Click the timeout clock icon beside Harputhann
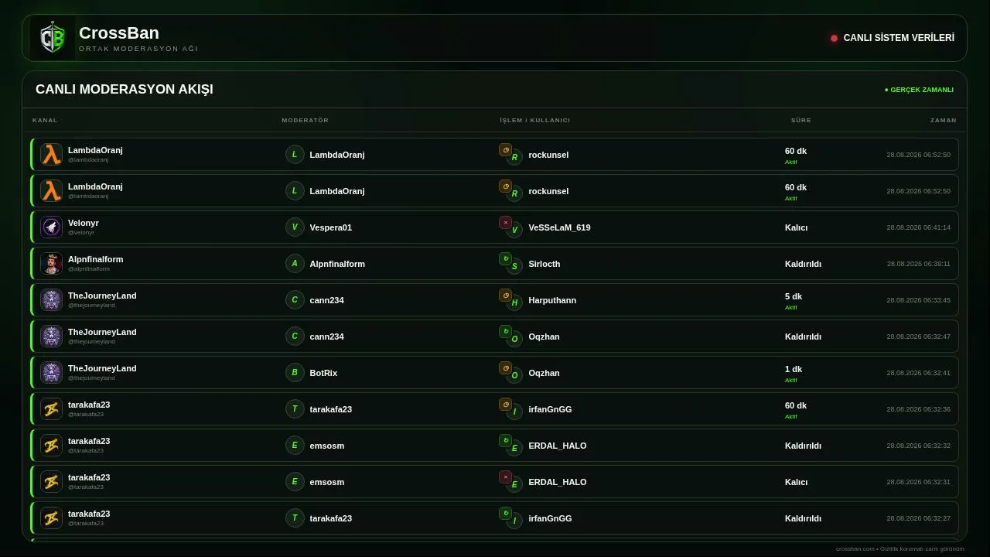This screenshot has width=990, height=557. click(x=505, y=295)
